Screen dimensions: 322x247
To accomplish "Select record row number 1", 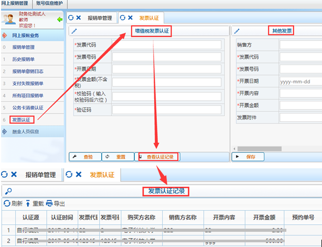I will [162, 230].
